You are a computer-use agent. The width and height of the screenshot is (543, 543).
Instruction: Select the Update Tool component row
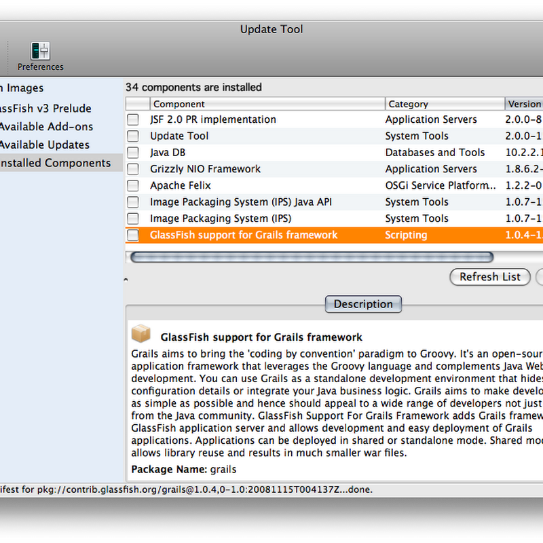(334, 136)
